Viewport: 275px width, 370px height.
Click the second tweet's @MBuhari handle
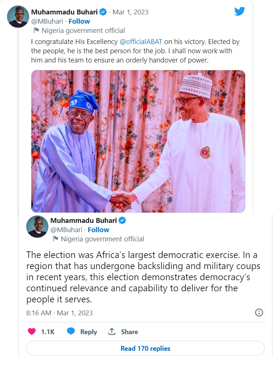[x=66, y=230]
